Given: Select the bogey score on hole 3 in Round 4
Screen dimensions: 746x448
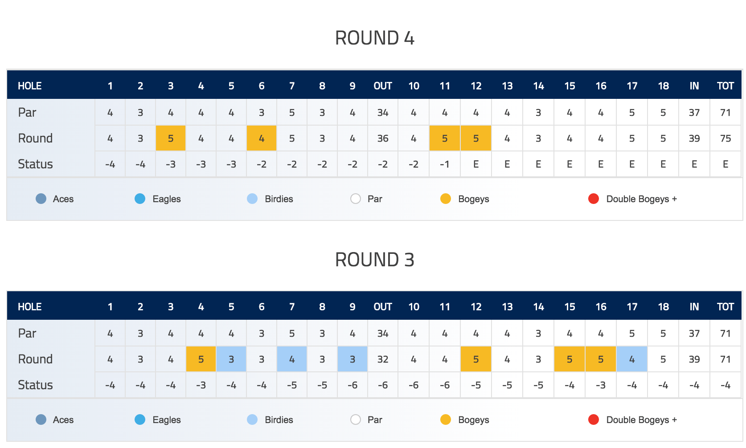Looking at the screenshot, I should pyautogui.click(x=171, y=138).
